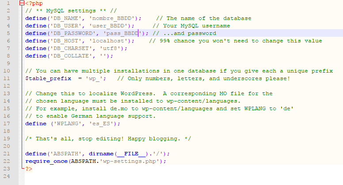Click the 'wp_' prefix string
Viewport: 343px width, 185px height.
(94, 78)
